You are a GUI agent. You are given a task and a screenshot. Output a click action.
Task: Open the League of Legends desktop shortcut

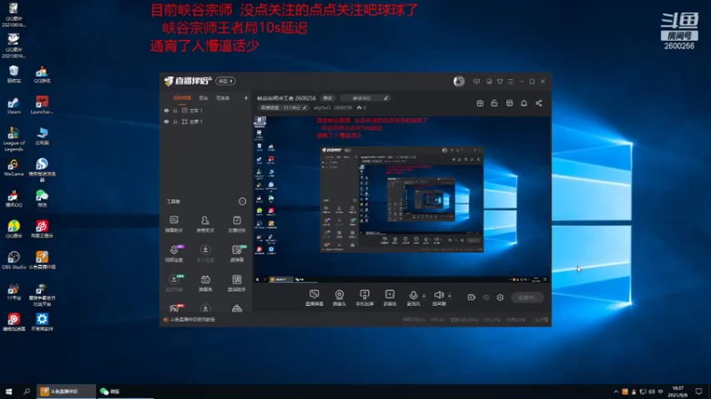pos(13,139)
